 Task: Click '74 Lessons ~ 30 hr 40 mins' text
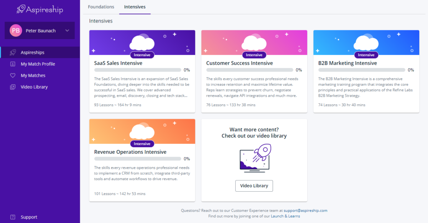(342, 105)
